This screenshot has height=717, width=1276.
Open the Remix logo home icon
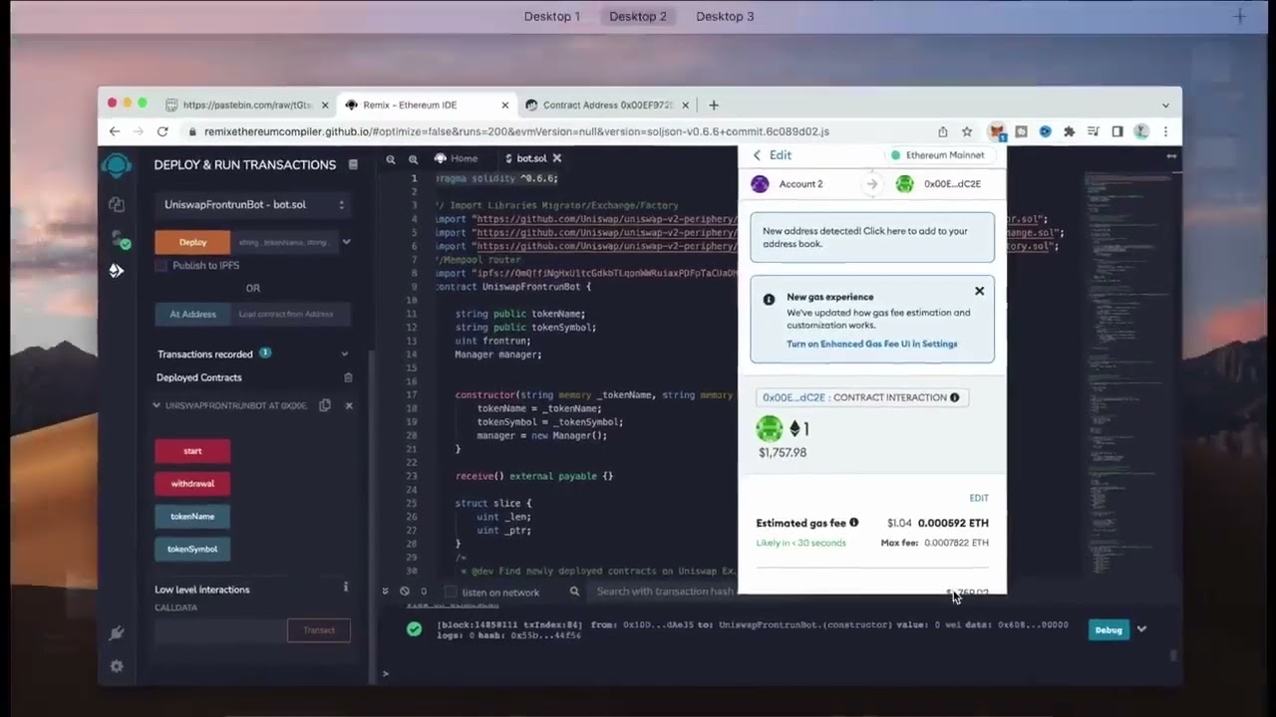coord(117,165)
